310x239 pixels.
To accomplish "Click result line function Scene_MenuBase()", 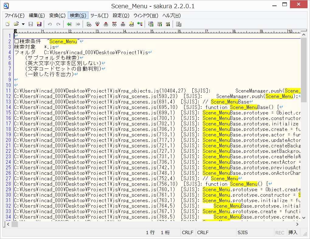I will pos(148,107).
